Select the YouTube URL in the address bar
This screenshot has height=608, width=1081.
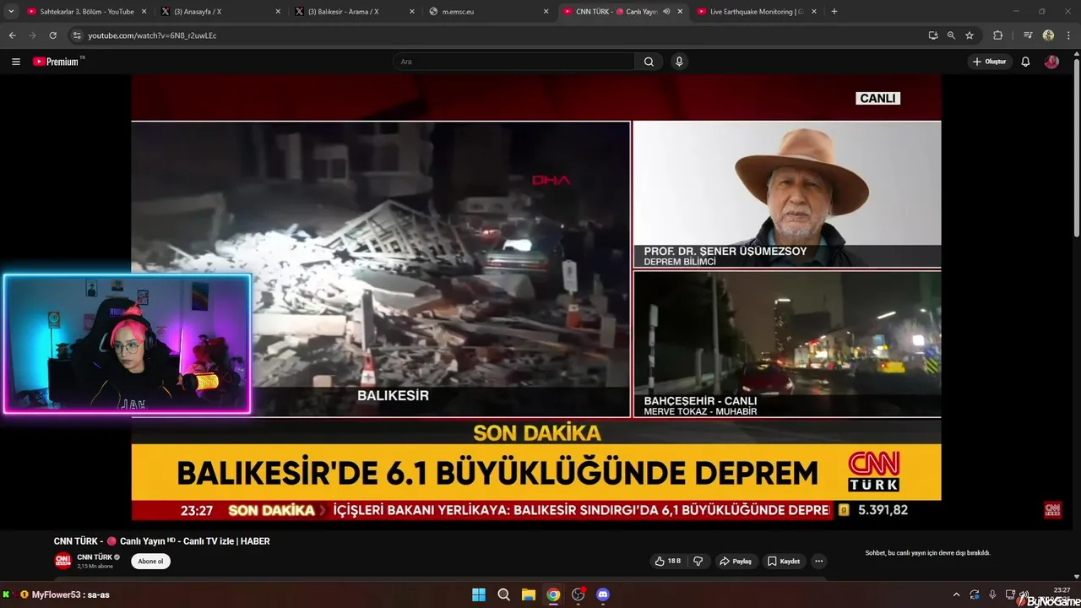(x=152, y=35)
